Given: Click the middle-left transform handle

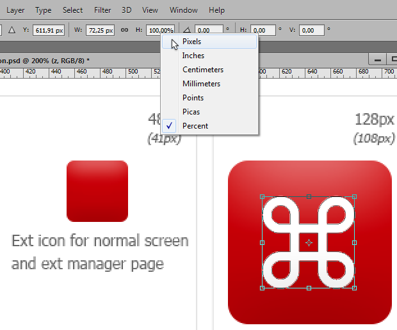Looking at the screenshot, I should [263, 243].
